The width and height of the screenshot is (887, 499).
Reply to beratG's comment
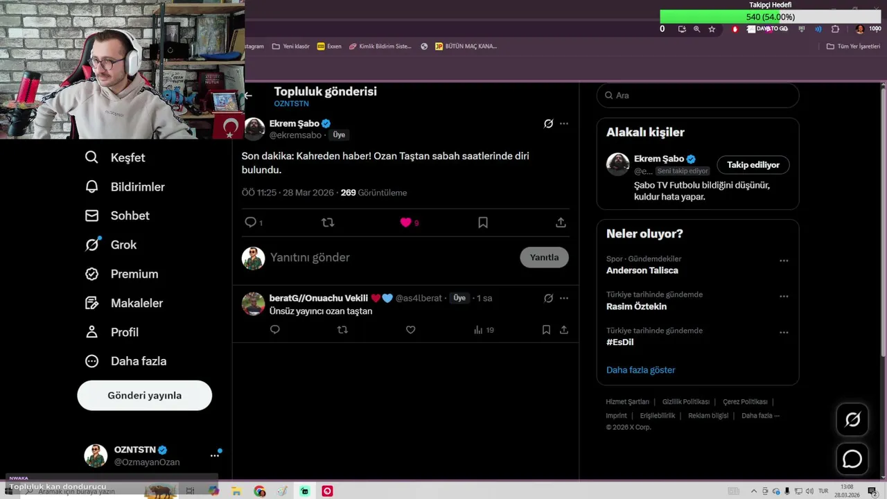tap(275, 330)
